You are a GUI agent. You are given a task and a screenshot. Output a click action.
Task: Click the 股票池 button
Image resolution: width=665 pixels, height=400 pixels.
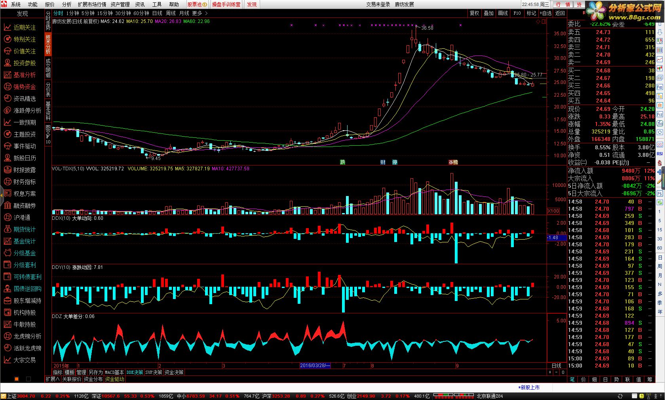[x=197, y=4]
